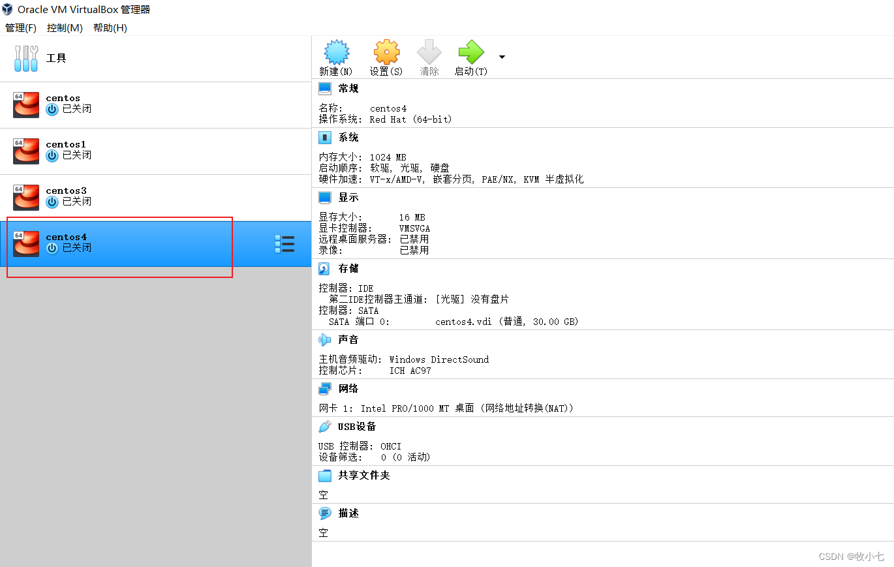
Task: Click the 显示 (Display) monitor icon
Action: coord(325,198)
